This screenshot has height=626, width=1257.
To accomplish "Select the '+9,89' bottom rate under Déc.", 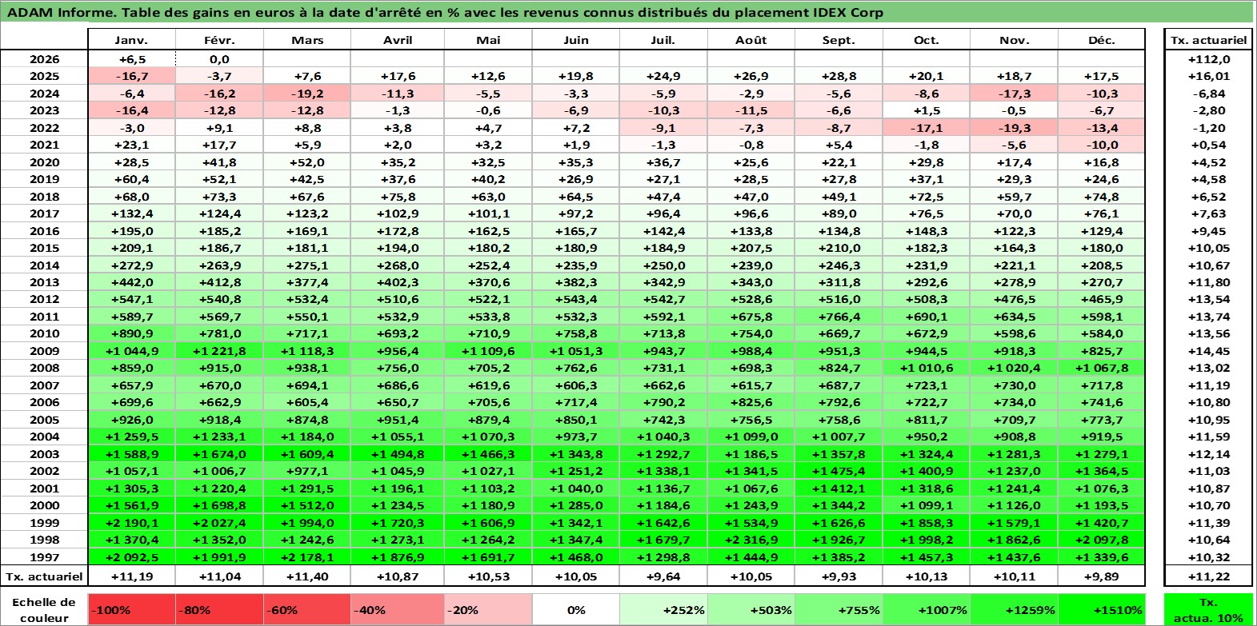I will 1102,576.
